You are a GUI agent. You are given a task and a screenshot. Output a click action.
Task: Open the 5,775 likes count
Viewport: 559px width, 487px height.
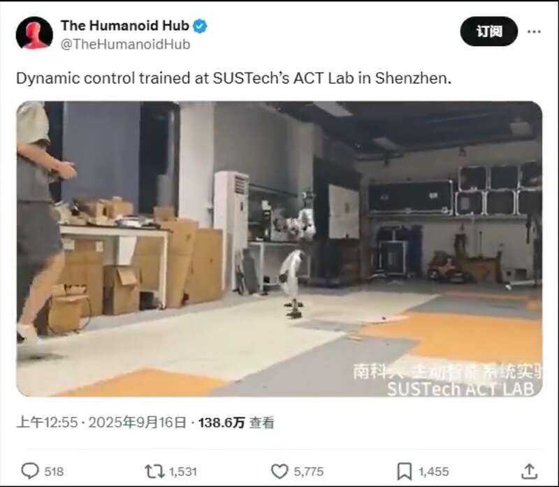(x=308, y=472)
